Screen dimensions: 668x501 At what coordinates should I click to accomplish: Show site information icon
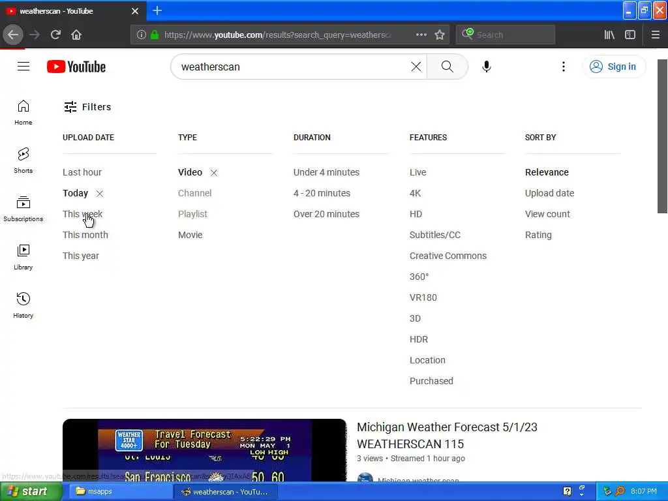142,35
